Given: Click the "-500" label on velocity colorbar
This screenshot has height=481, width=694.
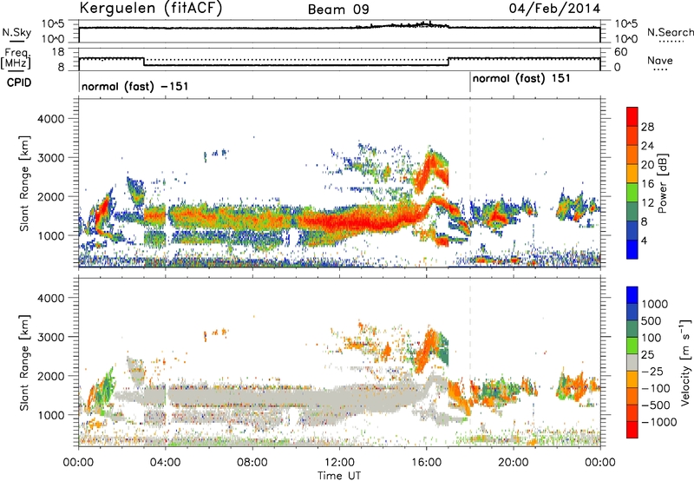Looking at the screenshot, I should [x=656, y=405].
